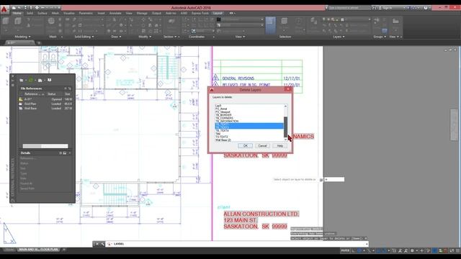Image resolution: width=461 pixels, height=259 pixels.
Task: Select TB_BORDER in layers to delete list
Action: pyautogui.click(x=223, y=115)
